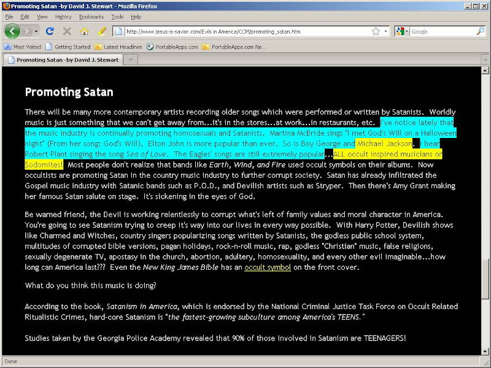Click the vertical scrollbar thumb

[x=485, y=279]
